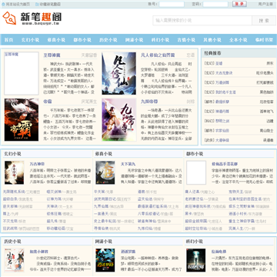The width and height of the screenshot is (277, 277).
Task: Open the 言情小说 nav tab
Action: [186, 40]
